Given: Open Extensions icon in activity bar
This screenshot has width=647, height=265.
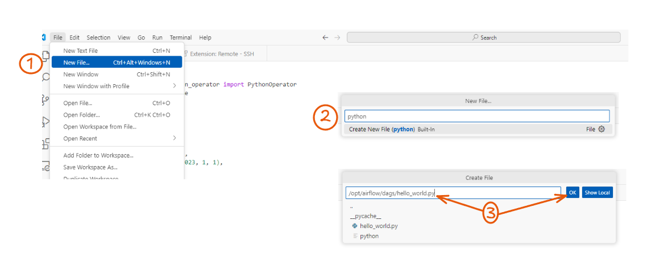Looking at the screenshot, I should click(x=45, y=144).
